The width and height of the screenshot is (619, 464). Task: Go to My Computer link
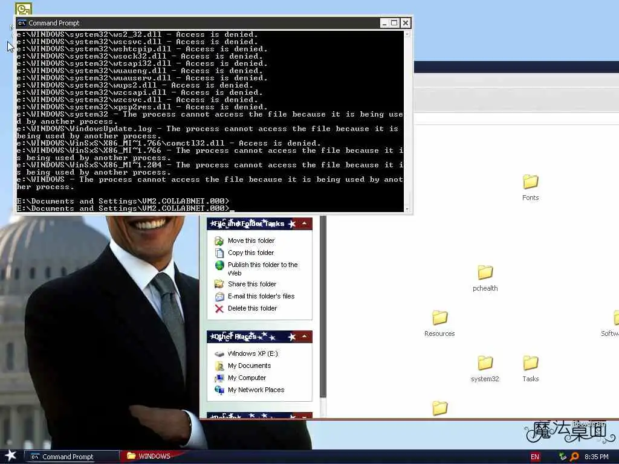(247, 378)
